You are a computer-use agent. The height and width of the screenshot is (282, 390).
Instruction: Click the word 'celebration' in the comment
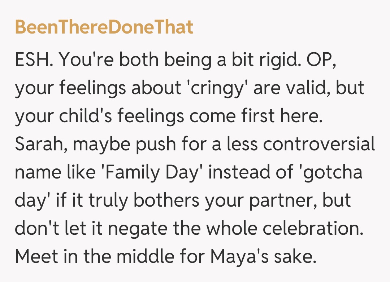pyautogui.click(x=318, y=229)
